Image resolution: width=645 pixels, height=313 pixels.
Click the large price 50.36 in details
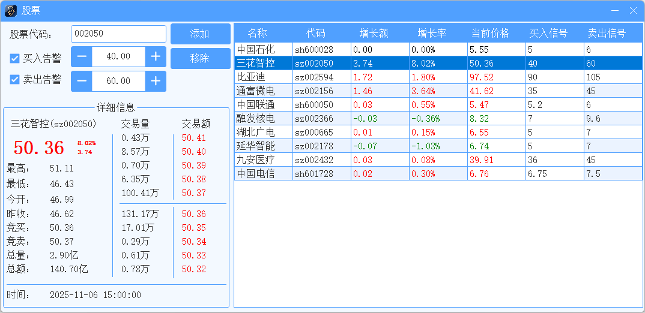(38, 148)
